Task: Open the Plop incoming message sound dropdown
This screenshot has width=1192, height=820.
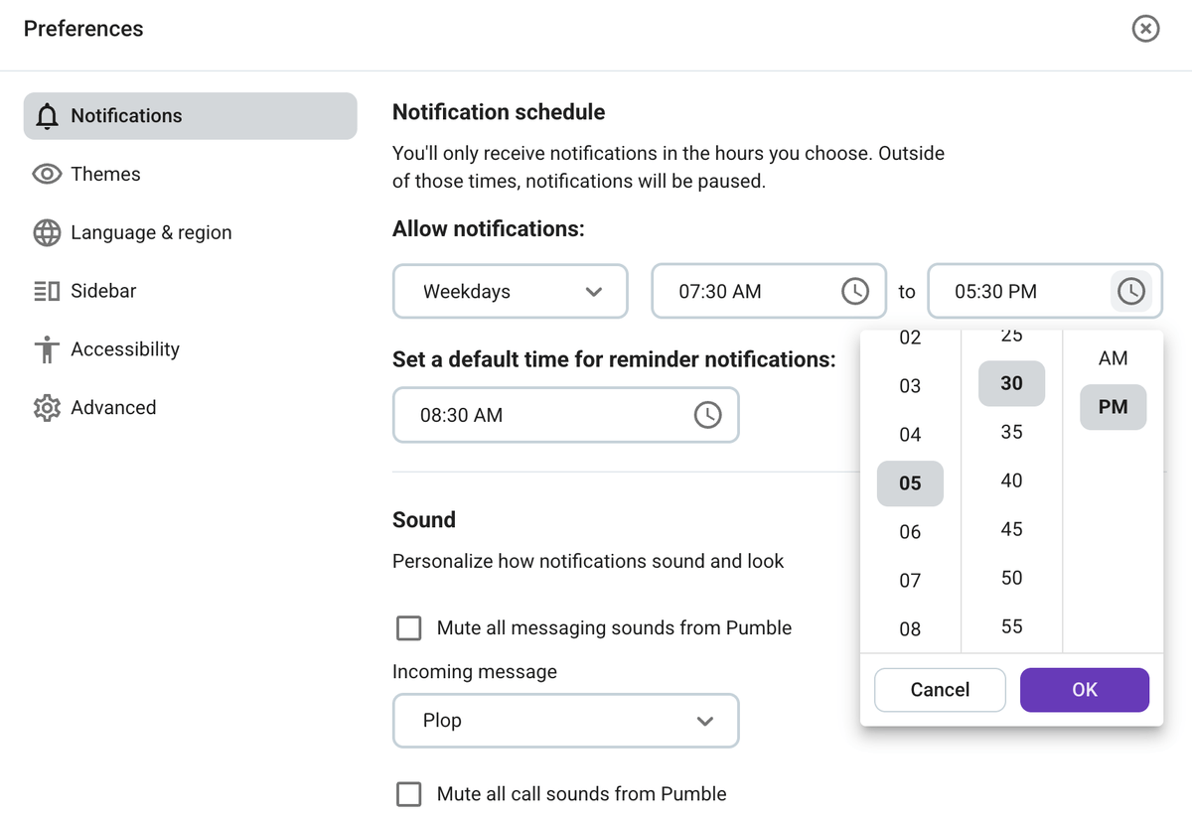Action: click(x=565, y=721)
